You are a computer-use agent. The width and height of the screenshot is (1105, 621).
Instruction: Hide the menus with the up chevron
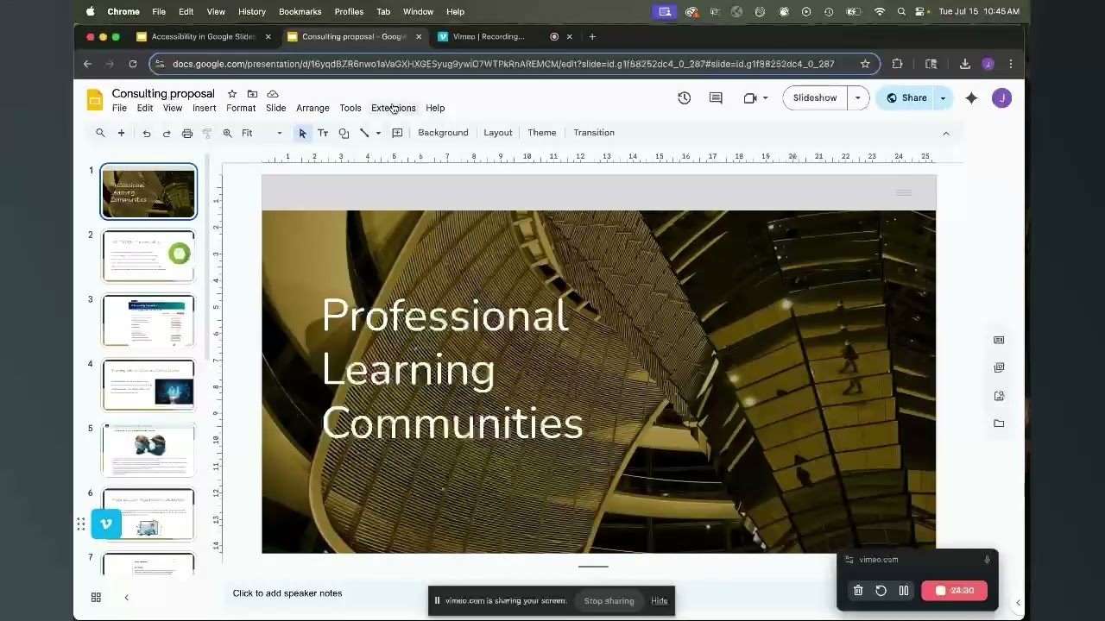(x=945, y=133)
